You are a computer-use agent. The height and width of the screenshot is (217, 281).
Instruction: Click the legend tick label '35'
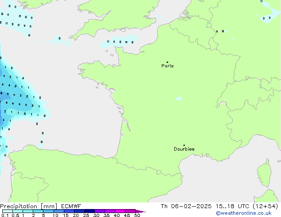(x=106, y=215)
